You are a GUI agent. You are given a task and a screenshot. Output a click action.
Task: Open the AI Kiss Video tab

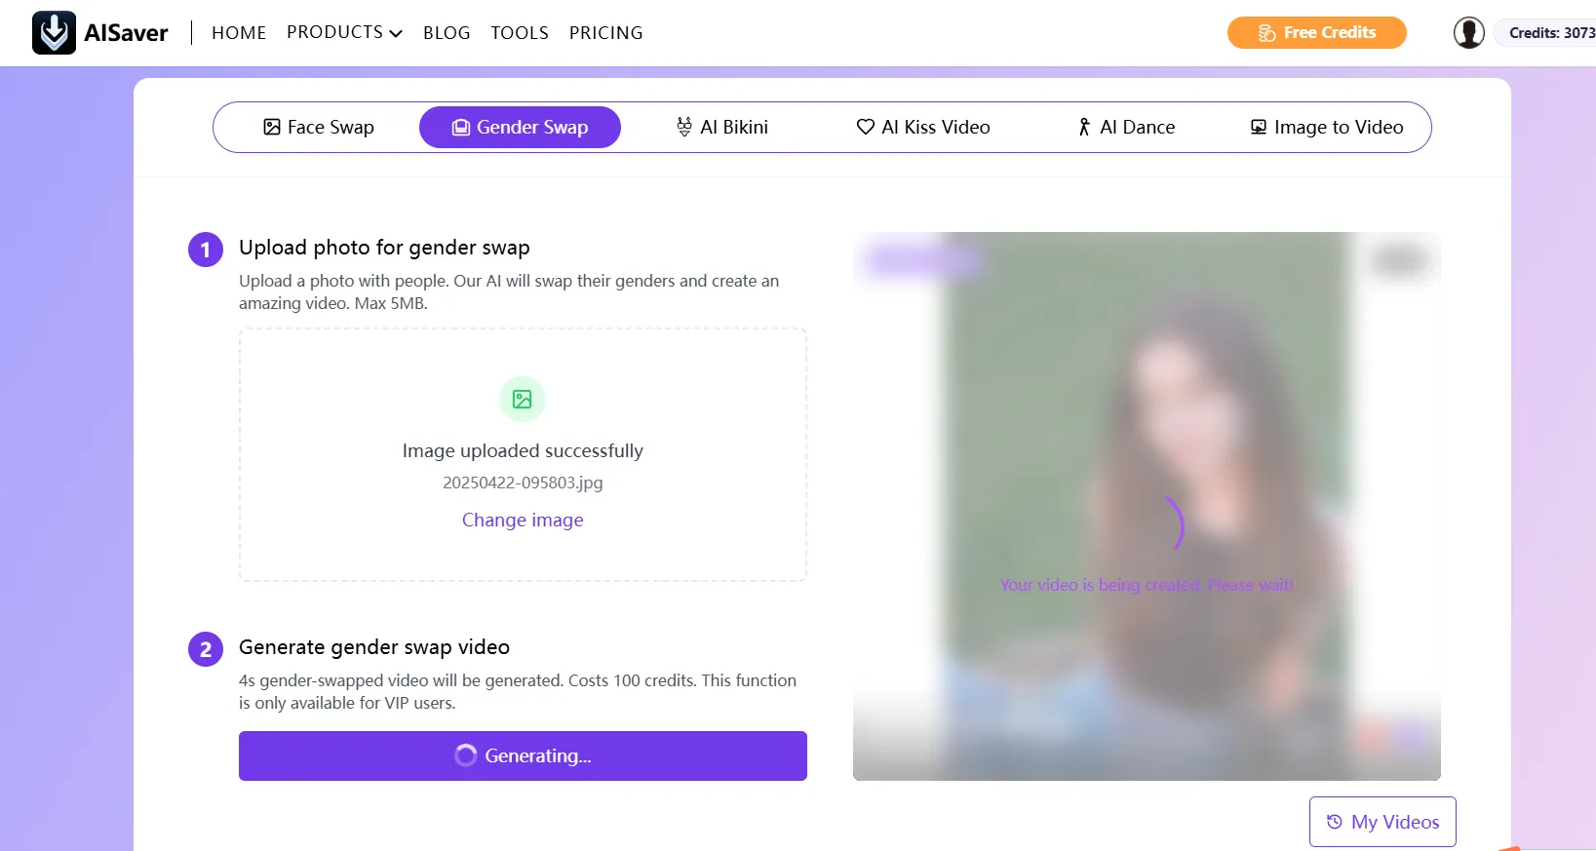click(x=923, y=127)
